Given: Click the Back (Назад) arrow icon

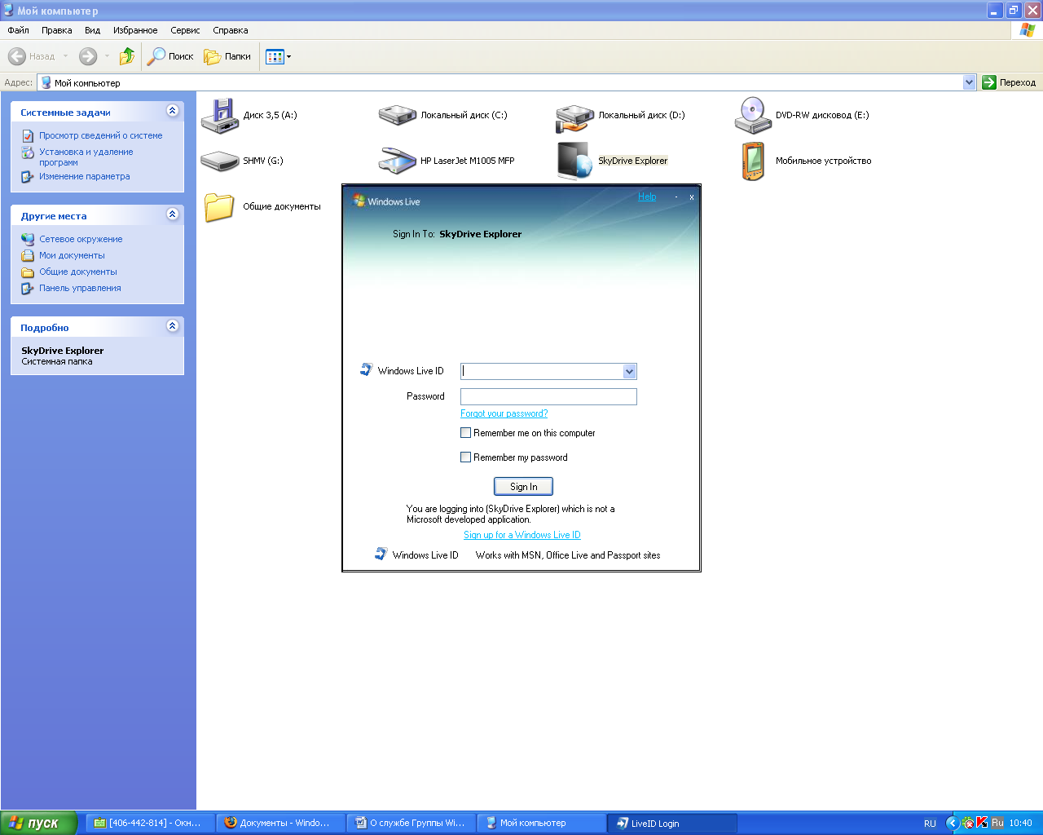Looking at the screenshot, I should tap(17, 56).
